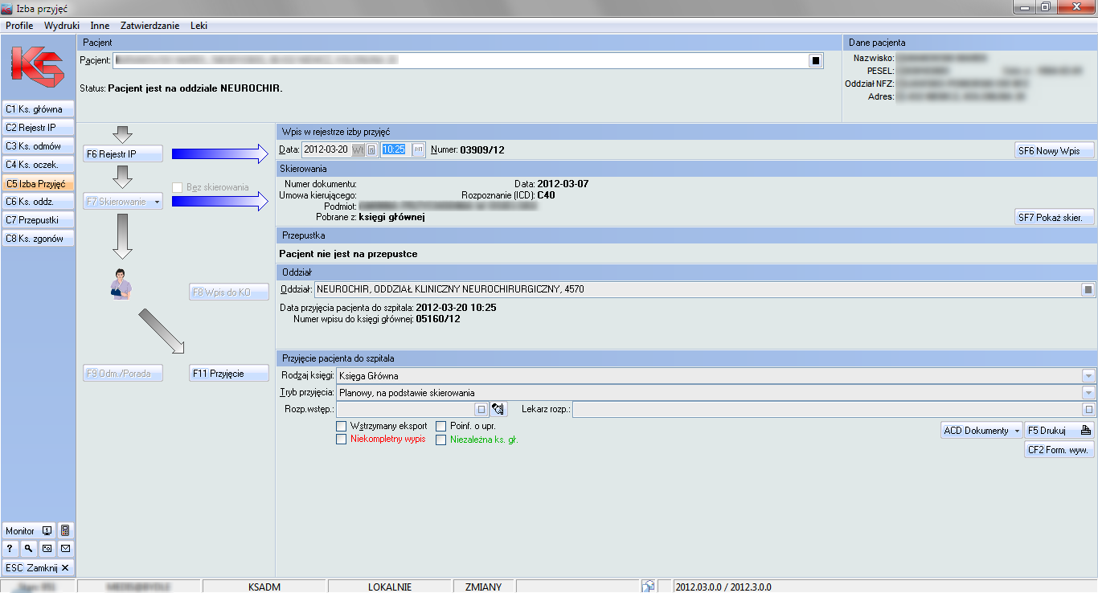
Task: Open calendar picker next to date field
Action: click(x=371, y=149)
